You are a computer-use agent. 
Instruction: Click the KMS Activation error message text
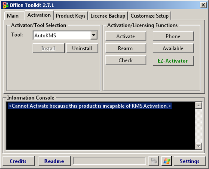90,106
